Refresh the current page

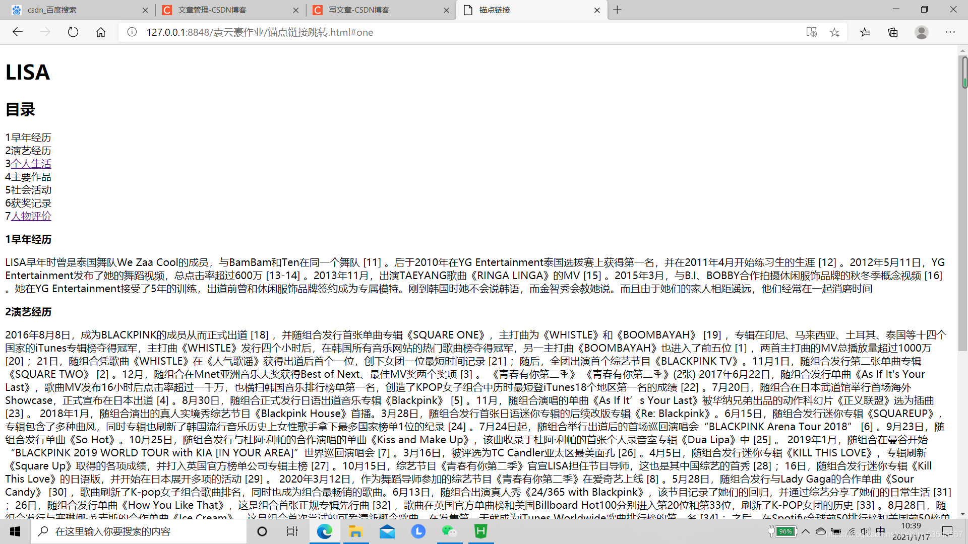[73, 32]
